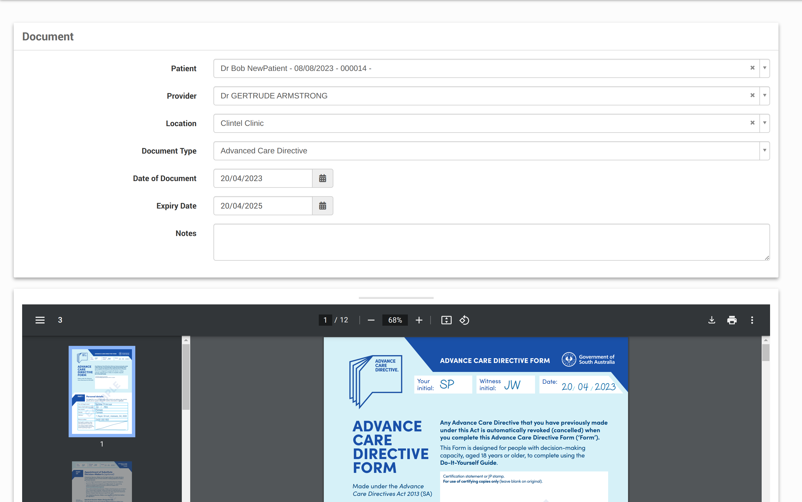Screen dimensions: 802x502
Task: Click the fit to page icon
Action: pos(446,320)
